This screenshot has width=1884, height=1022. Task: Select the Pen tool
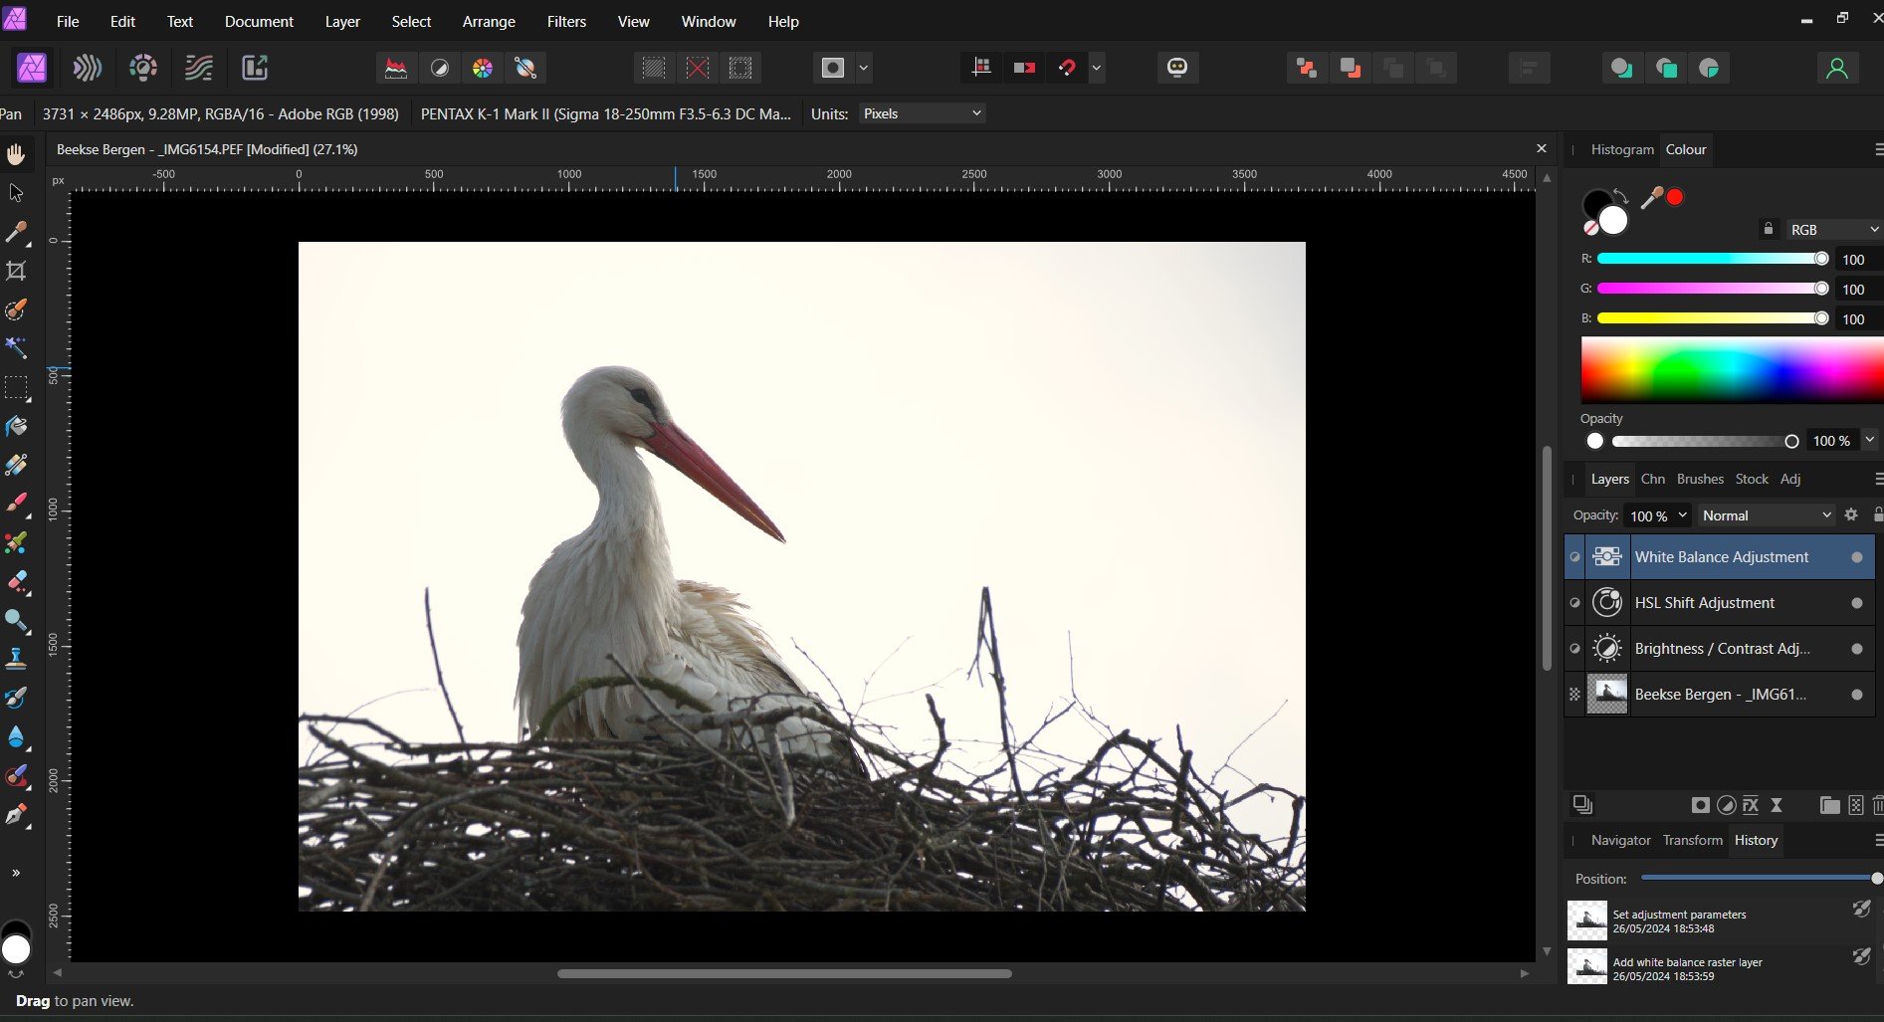(x=16, y=815)
